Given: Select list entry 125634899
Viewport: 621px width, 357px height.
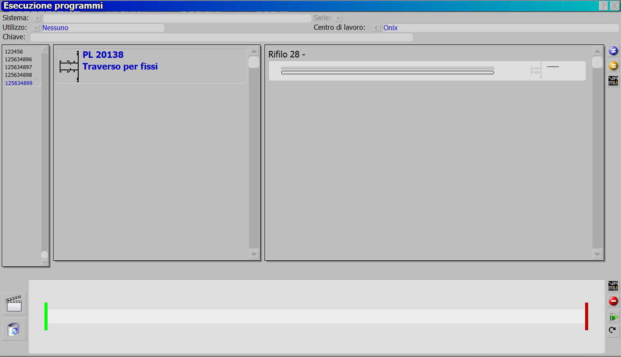Looking at the screenshot, I should pyautogui.click(x=22, y=83).
